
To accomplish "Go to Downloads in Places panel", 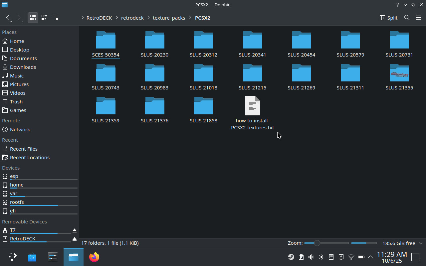I will click(x=23, y=67).
